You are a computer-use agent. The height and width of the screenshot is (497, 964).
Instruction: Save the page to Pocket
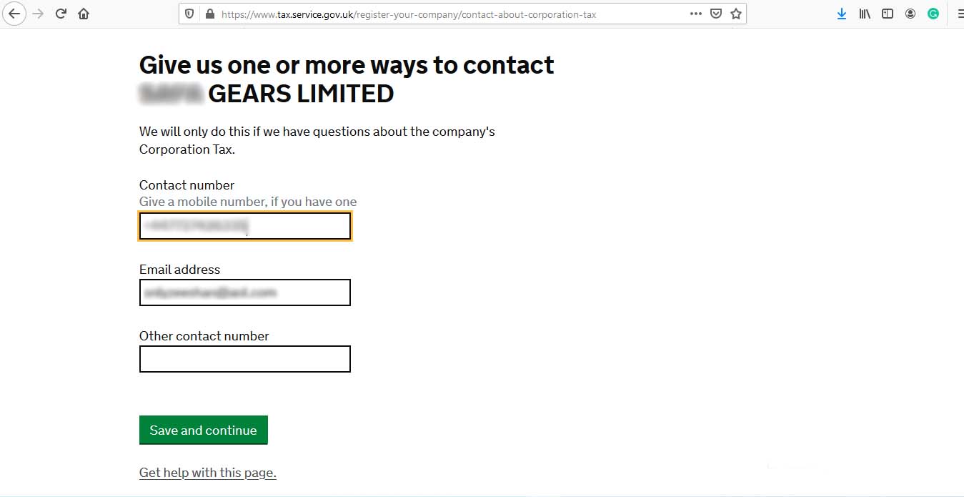click(x=716, y=14)
